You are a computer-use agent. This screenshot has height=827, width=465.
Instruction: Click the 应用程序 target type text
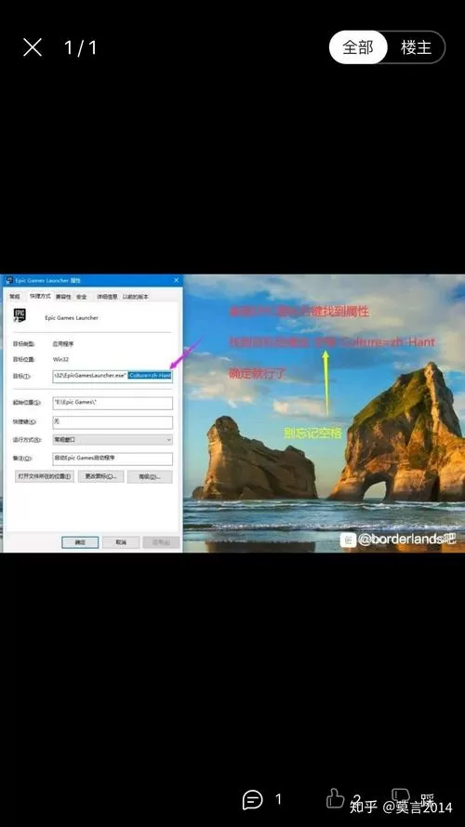coord(64,343)
